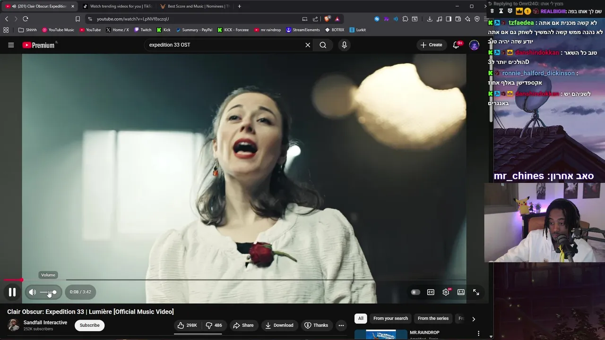Open YouTube Music bookmark

point(58,30)
